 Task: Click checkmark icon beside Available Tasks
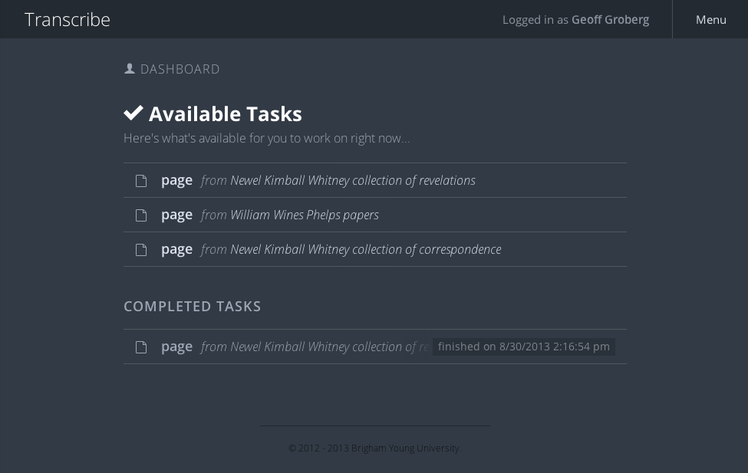pos(133,113)
